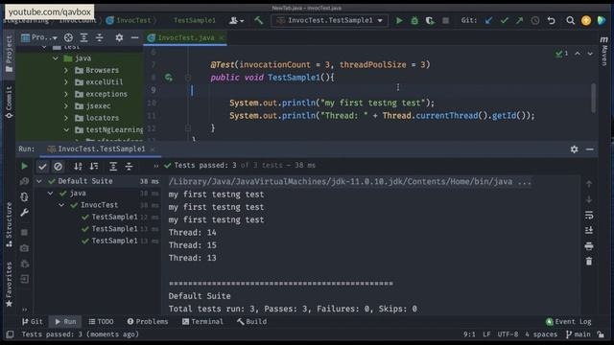Open the Commit side tool window
614x345 pixels.
9,103
